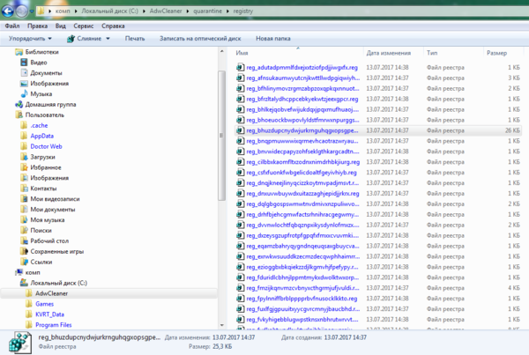
Task: Click AdwCleaner in the address bar path
Action: click(x=166, y=11)
